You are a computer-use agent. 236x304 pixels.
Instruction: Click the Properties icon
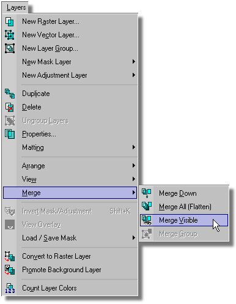[10, 134]
